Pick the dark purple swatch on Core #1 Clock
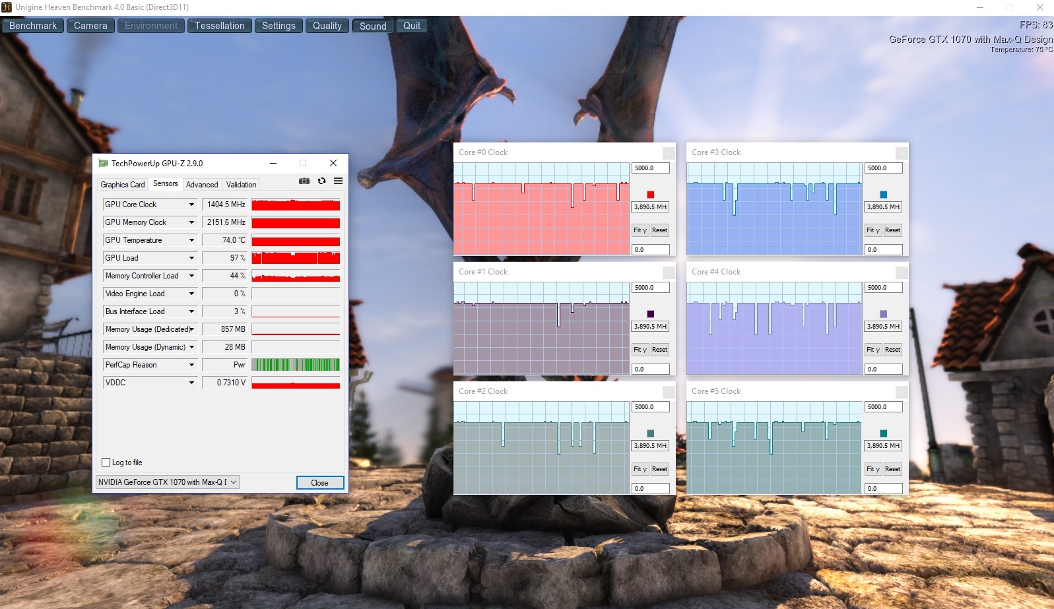 point(651,314)
